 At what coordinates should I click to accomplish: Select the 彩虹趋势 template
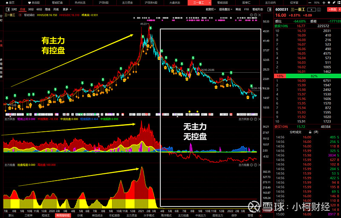click(114, 215)
